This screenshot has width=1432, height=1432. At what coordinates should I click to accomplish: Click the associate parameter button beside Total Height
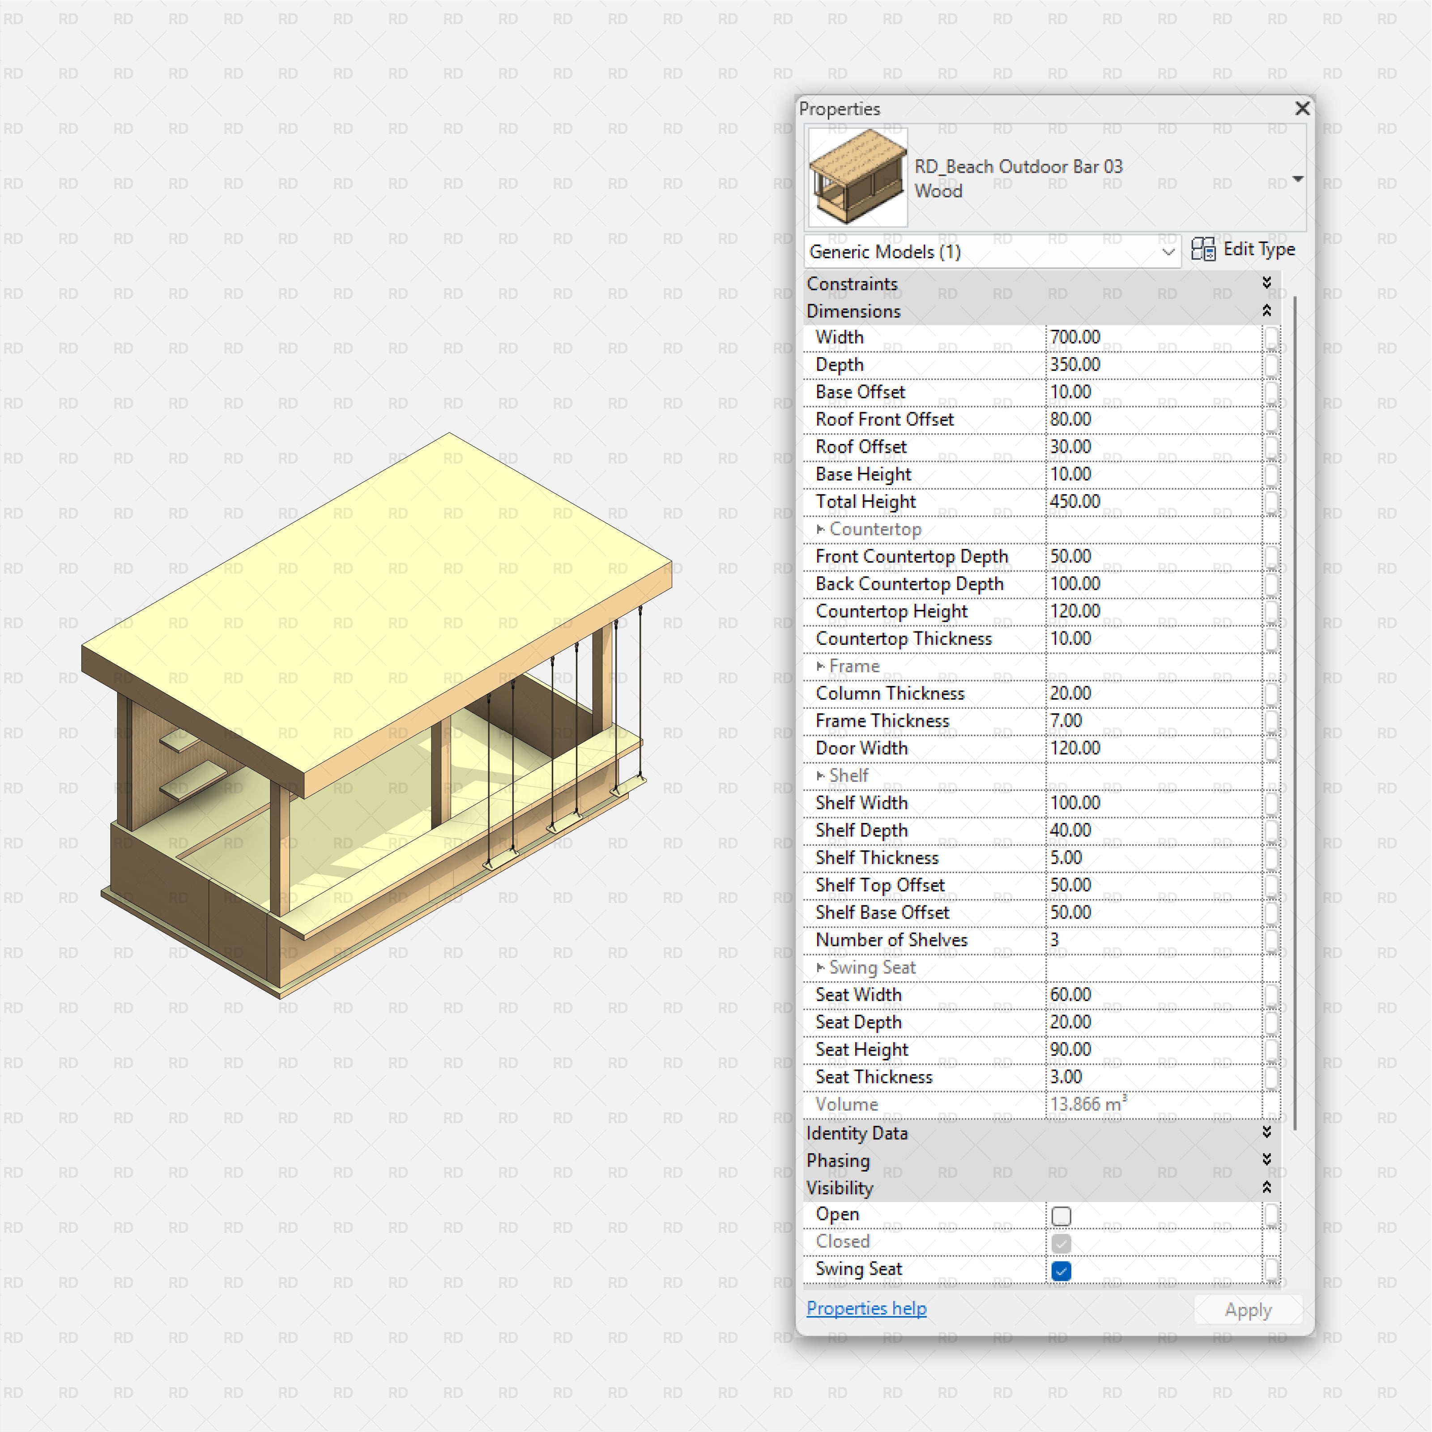(x=1273, y=503)
